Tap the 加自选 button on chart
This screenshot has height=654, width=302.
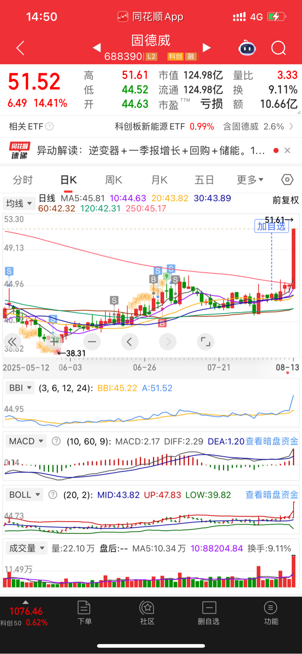(271, 226)
